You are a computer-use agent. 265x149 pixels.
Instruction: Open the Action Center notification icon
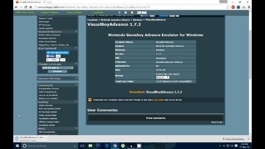[x=236, y=146]
